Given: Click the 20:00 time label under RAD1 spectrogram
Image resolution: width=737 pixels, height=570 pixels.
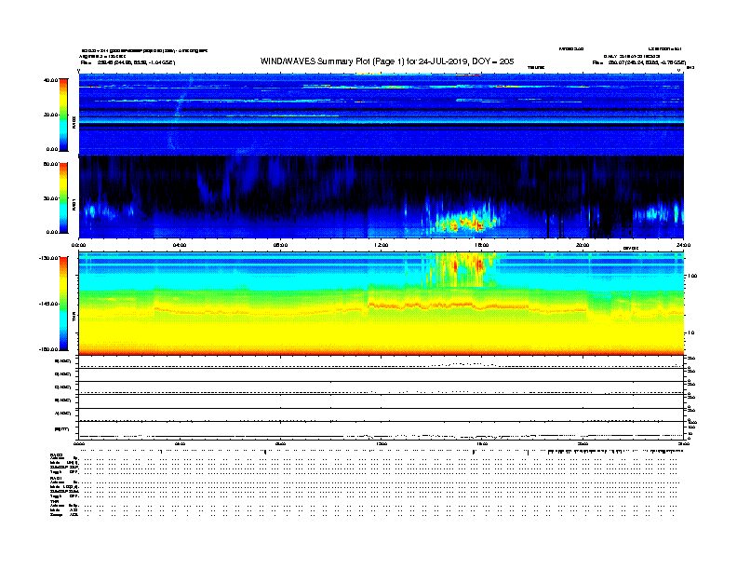Looking at the screenshot, I should (x=583, y=245).
